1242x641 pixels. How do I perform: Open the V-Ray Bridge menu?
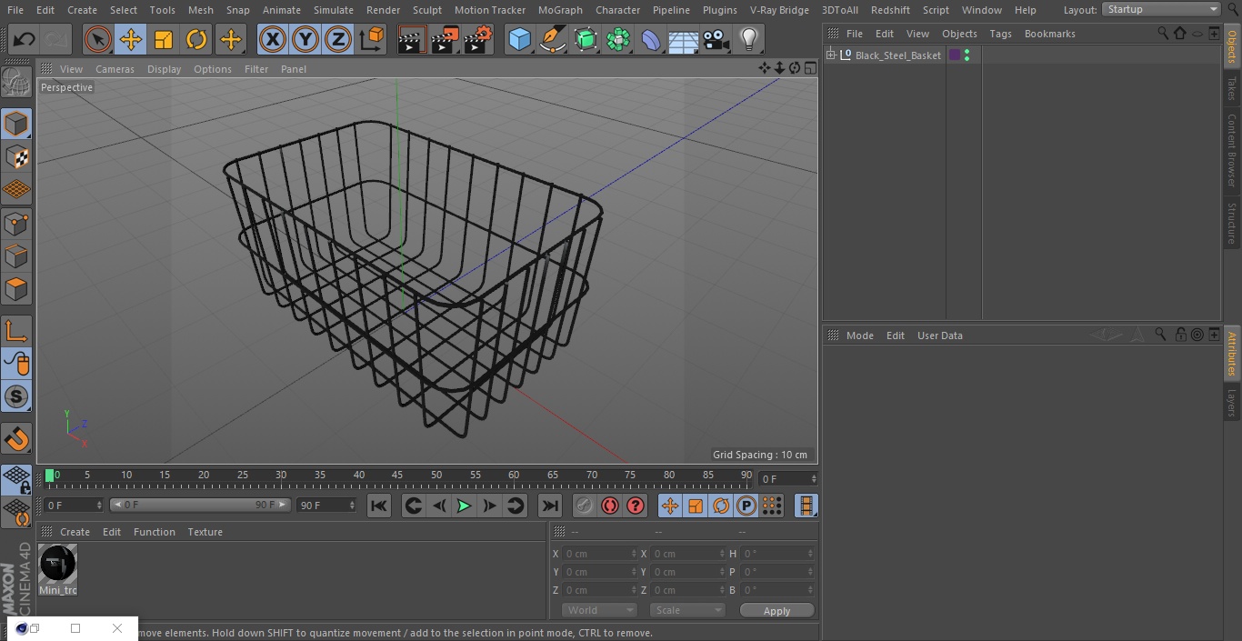pos(779,10)
